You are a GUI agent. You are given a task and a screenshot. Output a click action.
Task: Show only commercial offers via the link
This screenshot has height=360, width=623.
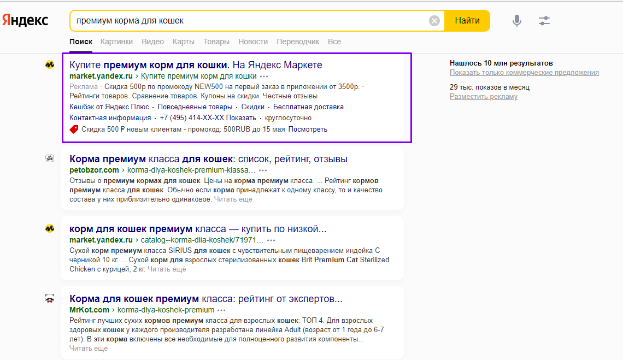[x=524, y=72]
